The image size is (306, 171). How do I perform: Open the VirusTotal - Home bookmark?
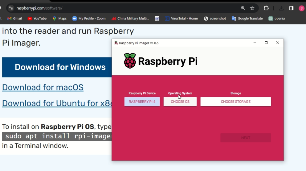(182, 19)
